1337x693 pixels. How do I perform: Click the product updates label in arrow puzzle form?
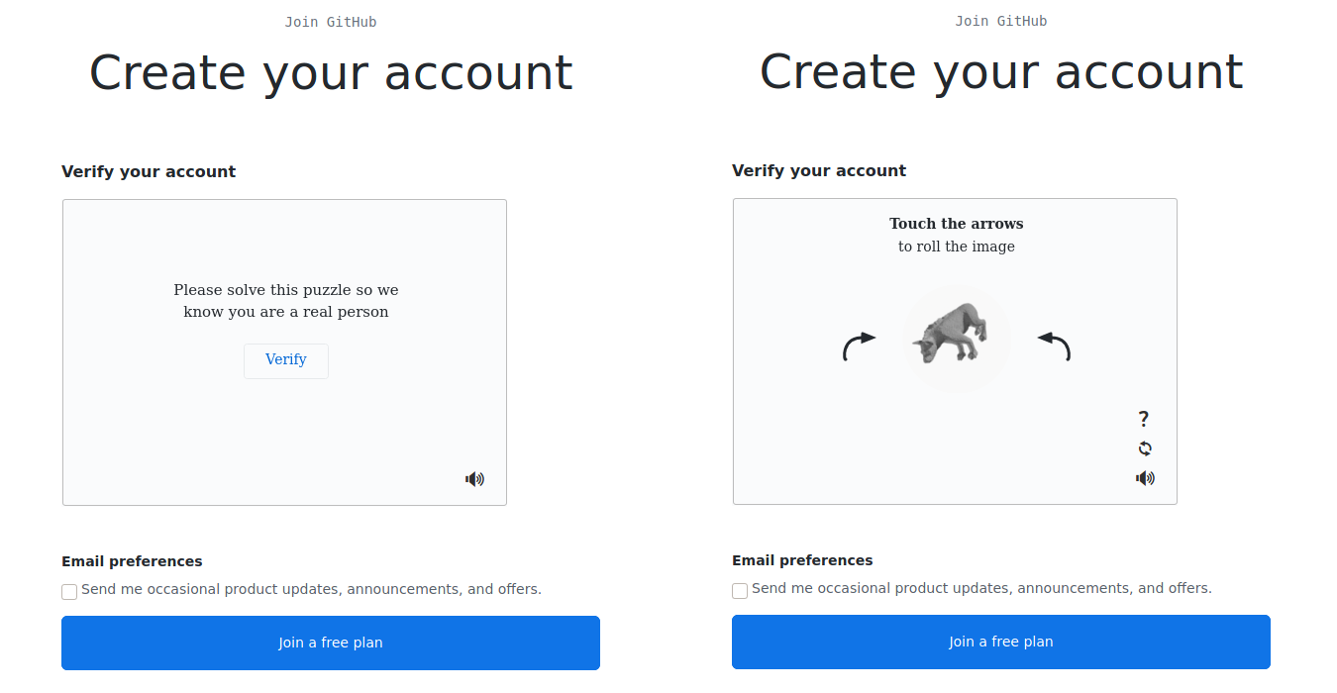coord(981,588)
